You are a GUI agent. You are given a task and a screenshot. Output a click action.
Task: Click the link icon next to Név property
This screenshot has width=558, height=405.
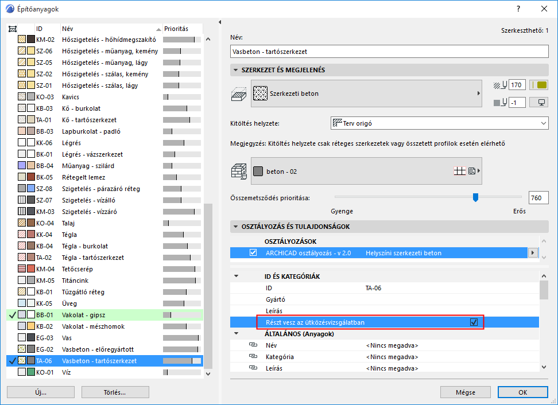coord(253,345)
